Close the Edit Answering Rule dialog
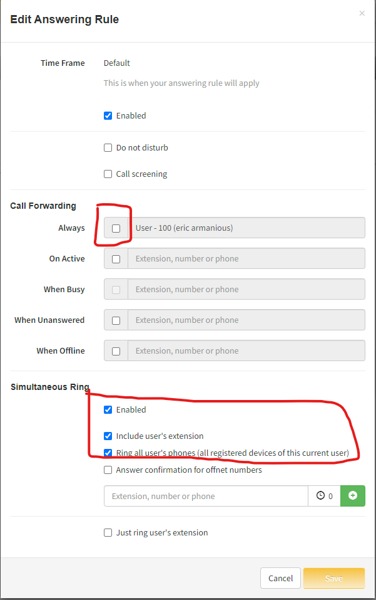 click(x=362, y=13)
